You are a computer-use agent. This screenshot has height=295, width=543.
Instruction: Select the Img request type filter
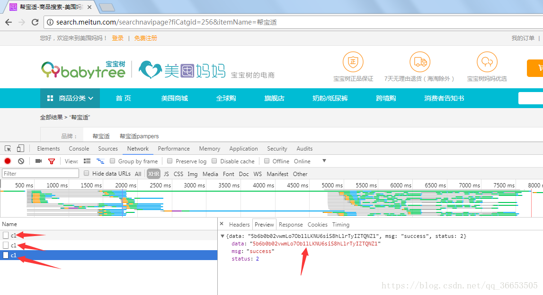[x=193, y=174]
